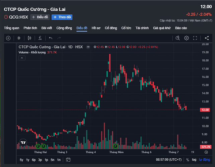This screenshot has width=215, height=167.
Task: Redo the chart action
Action: click(59, 38)
